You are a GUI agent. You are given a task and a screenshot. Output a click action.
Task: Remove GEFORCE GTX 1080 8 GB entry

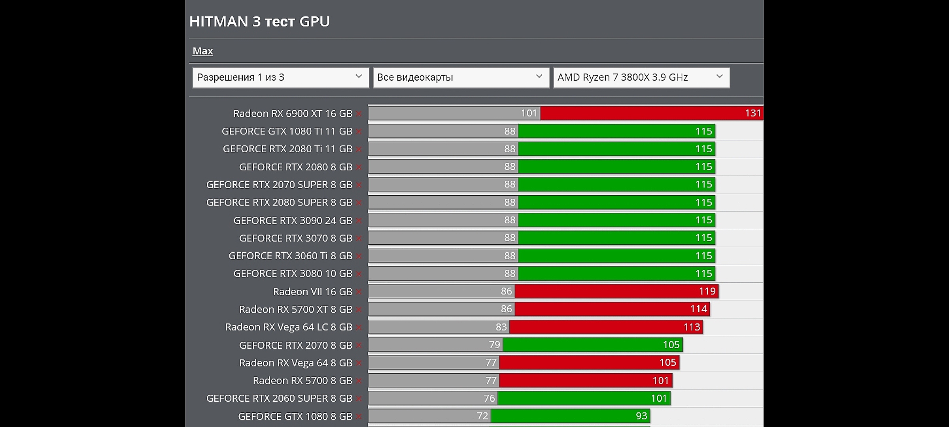tap(359, 416)
